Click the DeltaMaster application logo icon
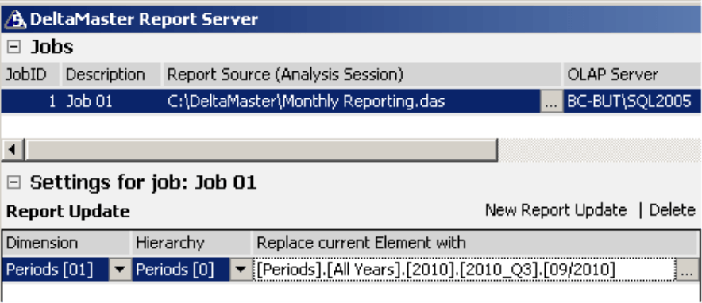Image resolution: width=702 pixels, height=303 pixels. pyautogui.click(x=15, y=20)
